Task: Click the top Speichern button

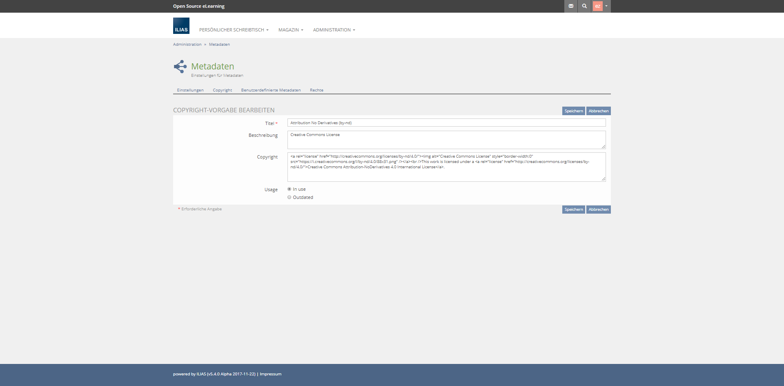Action: pyautogui.click(x=573, y=111)
